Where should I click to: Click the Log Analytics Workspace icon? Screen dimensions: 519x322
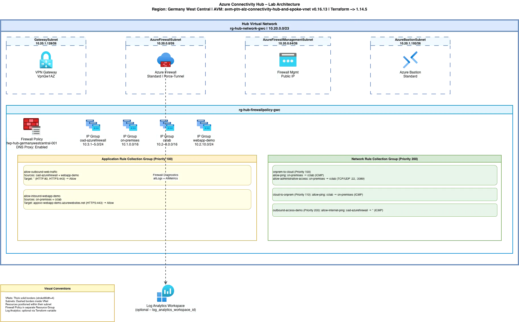coord(166,293)
